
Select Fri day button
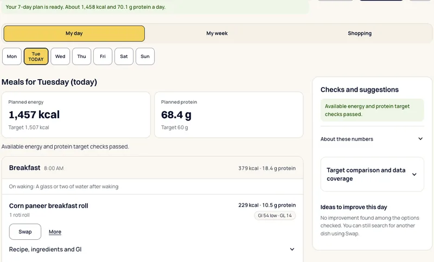(x=103, y=56)
